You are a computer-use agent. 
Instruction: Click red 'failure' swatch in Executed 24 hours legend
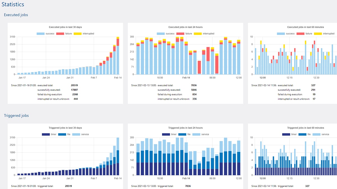coord(180,34)
